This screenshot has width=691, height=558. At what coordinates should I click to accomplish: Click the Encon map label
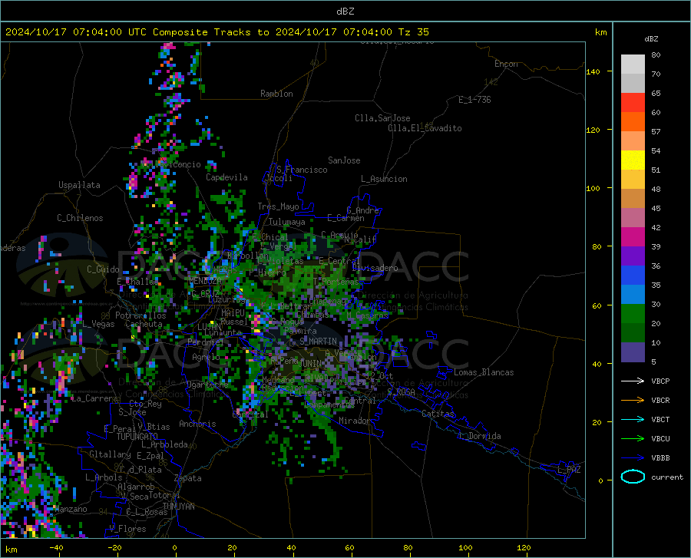point(506,64)
